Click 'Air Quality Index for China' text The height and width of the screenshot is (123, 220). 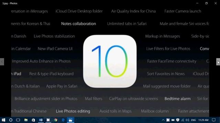click(133, 11)
